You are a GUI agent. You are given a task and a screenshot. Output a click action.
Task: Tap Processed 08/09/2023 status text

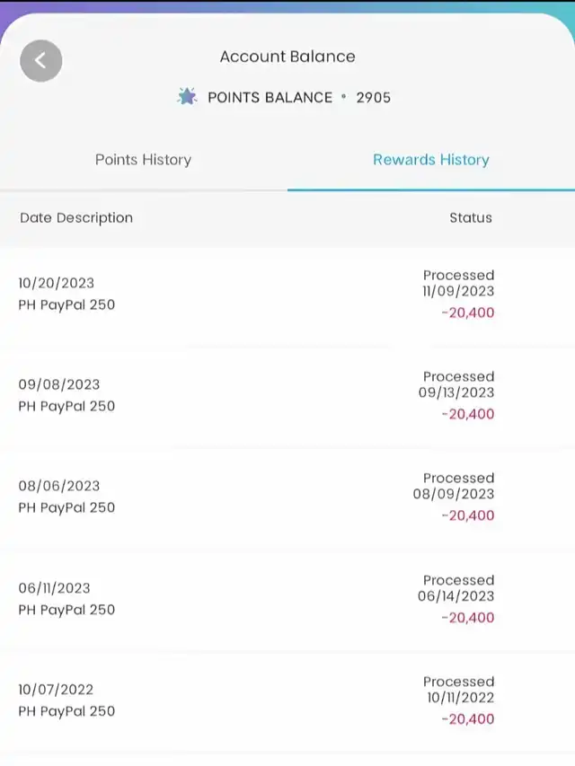click(455, 486)
